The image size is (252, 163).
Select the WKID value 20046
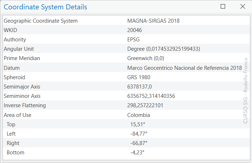click(134, 30)
